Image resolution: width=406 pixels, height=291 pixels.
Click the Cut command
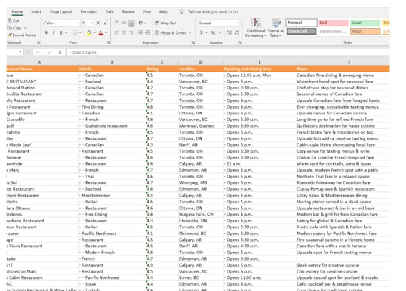click(x=13, y=21)
